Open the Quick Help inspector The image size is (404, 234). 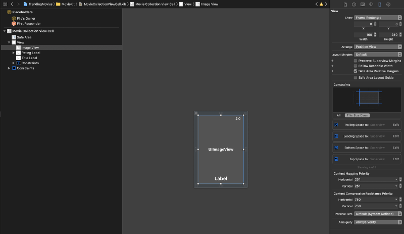[x=354, y=4]
